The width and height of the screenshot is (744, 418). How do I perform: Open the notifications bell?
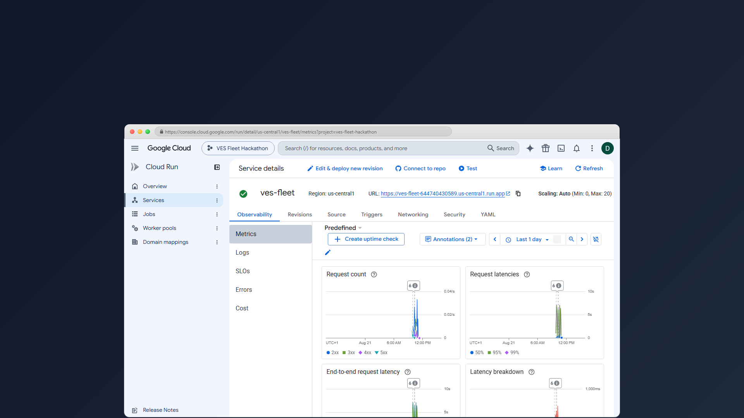[577, 148]
